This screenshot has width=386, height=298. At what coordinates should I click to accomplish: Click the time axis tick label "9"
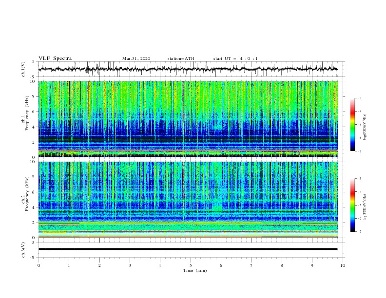pyautogui.click(x=312, y=265)
